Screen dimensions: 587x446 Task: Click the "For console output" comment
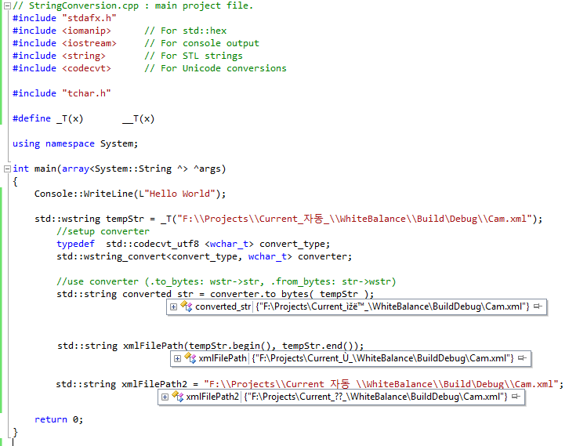coord(201,43)
